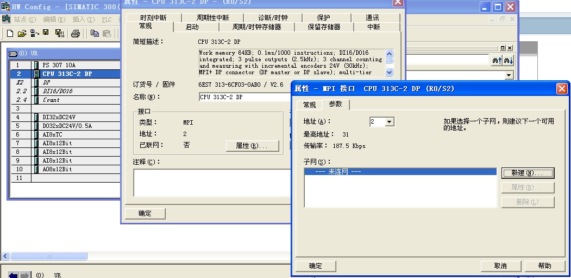Click the module icon of AO8x12Bit
Image resolution: width=571 pixels, height=278 pixels.
[36, 169]
